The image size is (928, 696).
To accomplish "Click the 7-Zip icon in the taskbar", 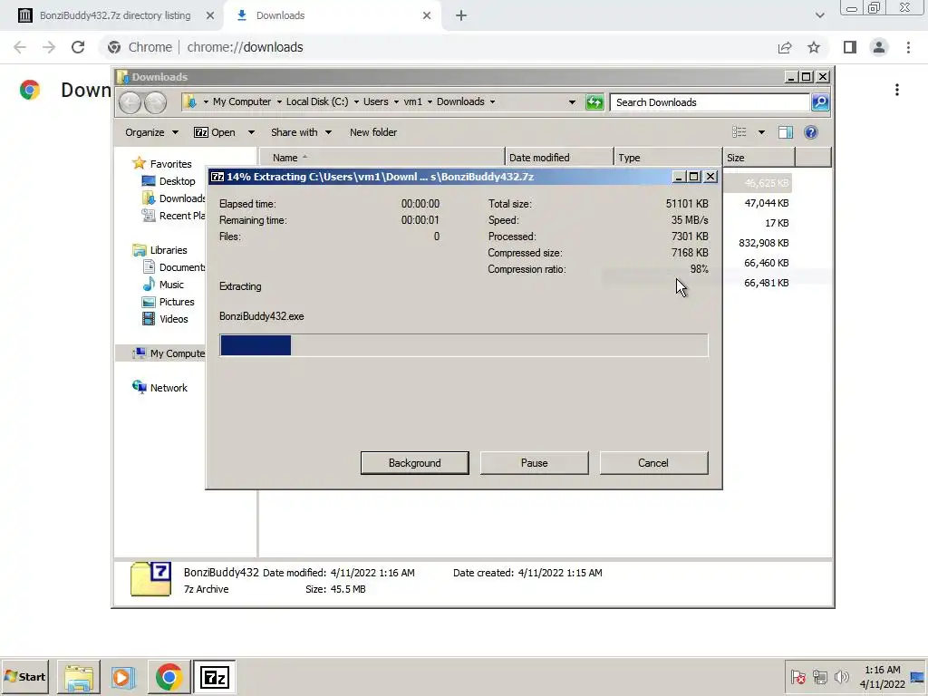I will tap(214, 677).
